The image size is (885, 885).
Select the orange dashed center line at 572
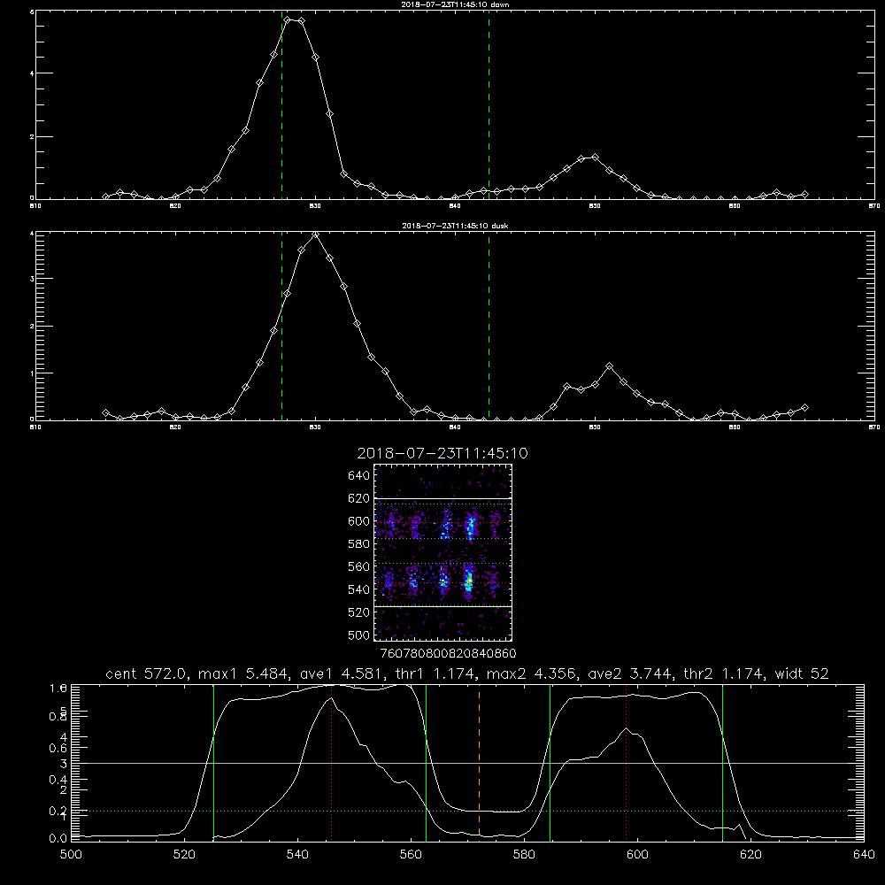[479, 762]
